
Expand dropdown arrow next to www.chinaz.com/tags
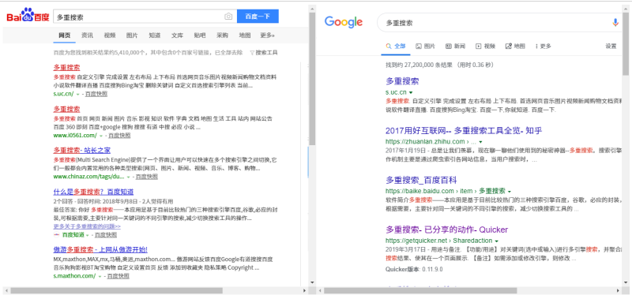pyautogui.click(x=128, y=177)
